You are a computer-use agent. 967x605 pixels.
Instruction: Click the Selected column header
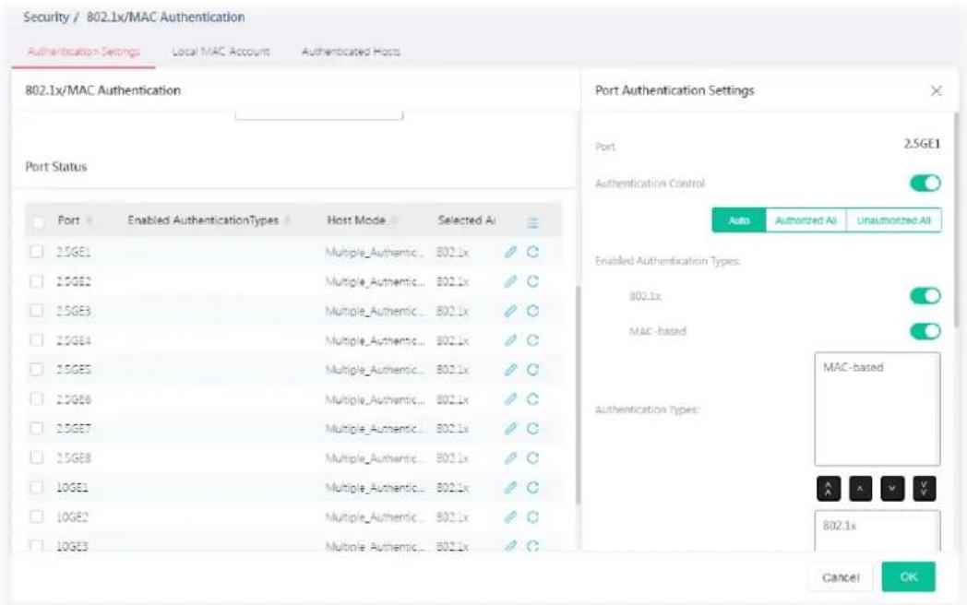pyautogui.click(x=466, y=220)
